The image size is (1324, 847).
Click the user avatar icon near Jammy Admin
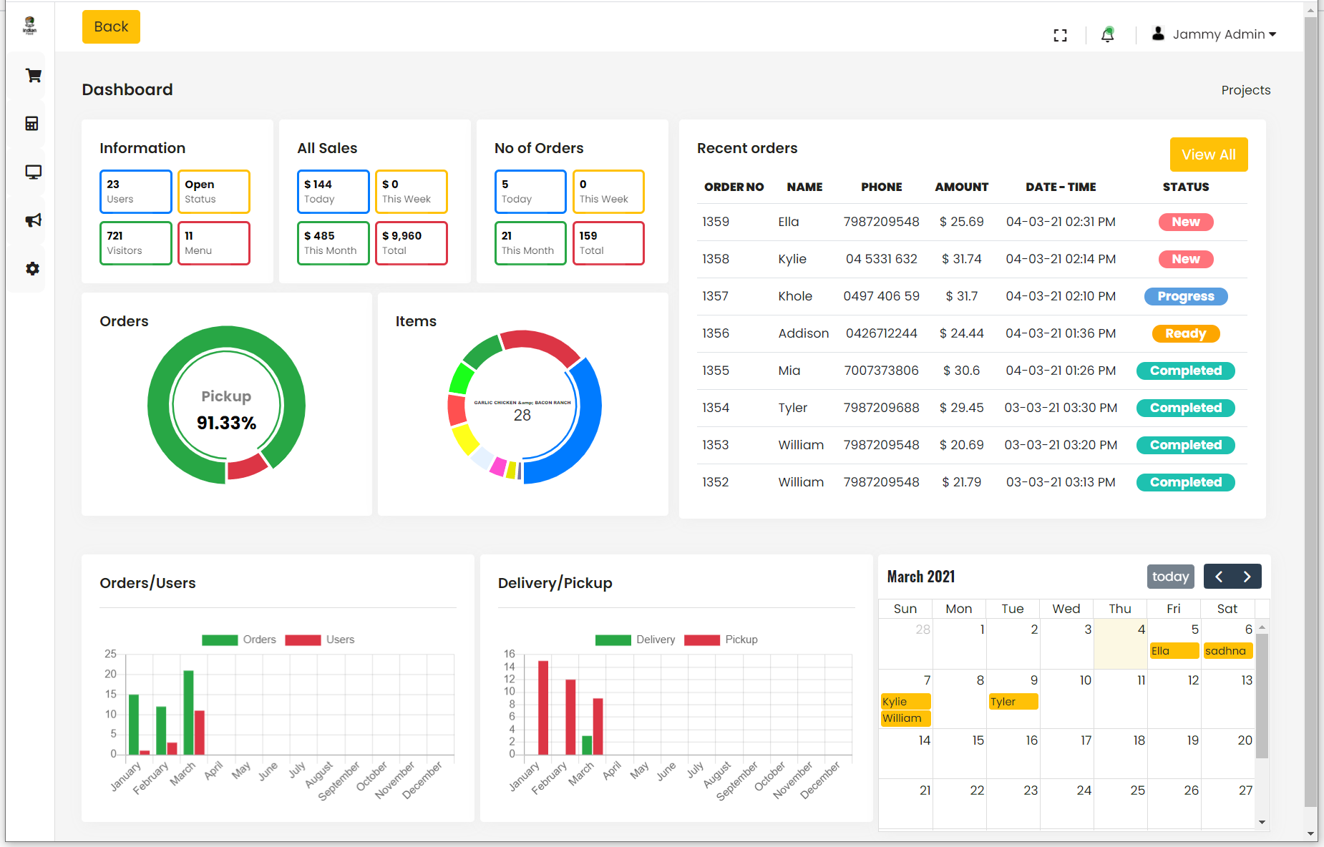tap(1157, 33)
